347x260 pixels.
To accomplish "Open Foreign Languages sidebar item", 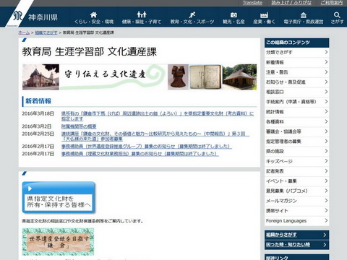I will coord(296,221).
